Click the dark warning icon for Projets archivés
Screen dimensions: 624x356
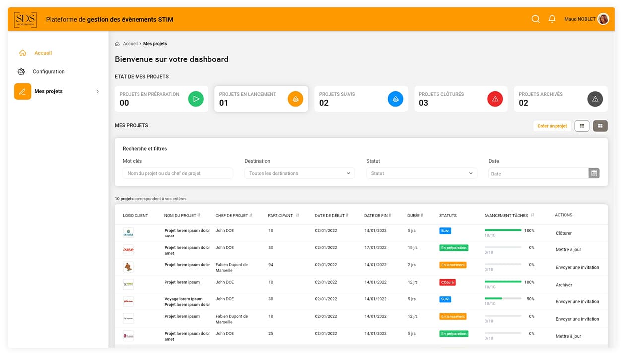(x=595, y=99)
